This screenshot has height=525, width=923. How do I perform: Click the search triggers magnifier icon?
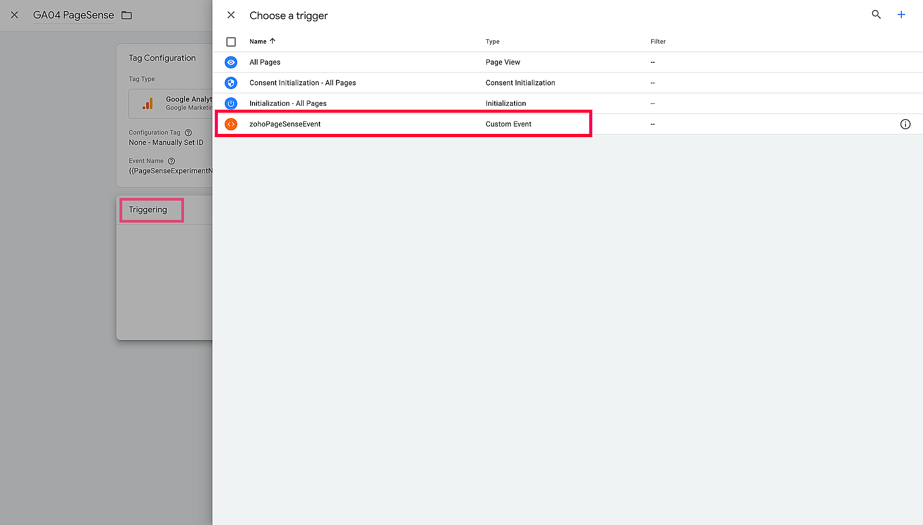(x=876, y=15)
